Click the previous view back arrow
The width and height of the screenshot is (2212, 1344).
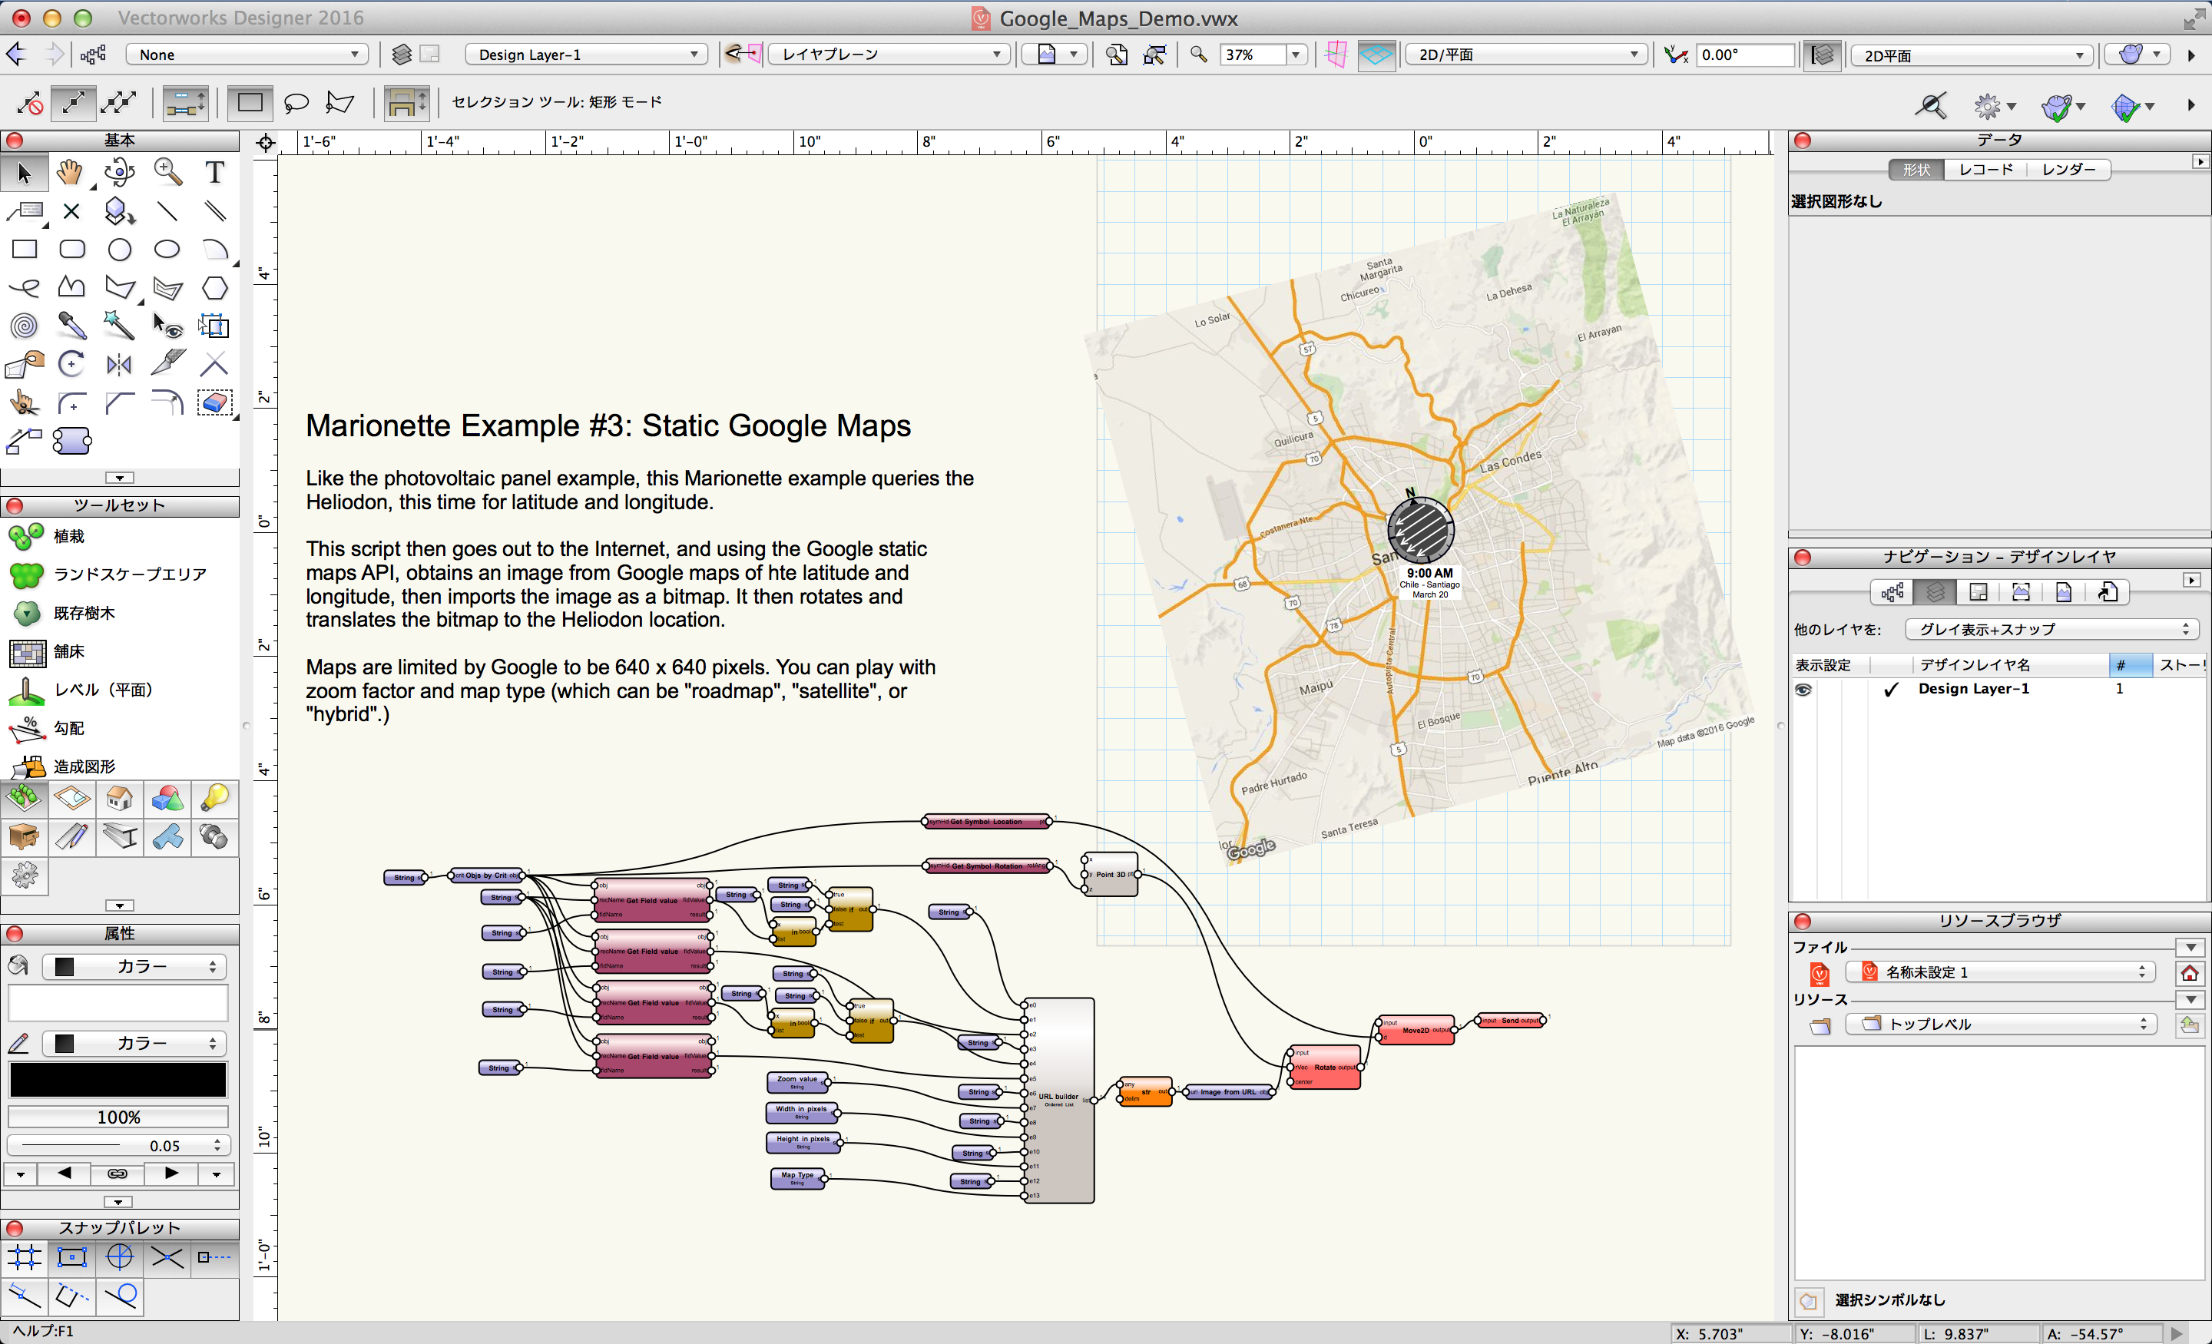pyautogui.click(x=17, y=55)
